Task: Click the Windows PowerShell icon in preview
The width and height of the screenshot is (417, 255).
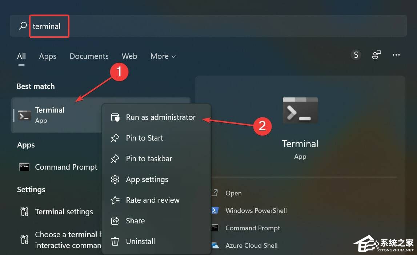Action: click(x=215, y=211)
